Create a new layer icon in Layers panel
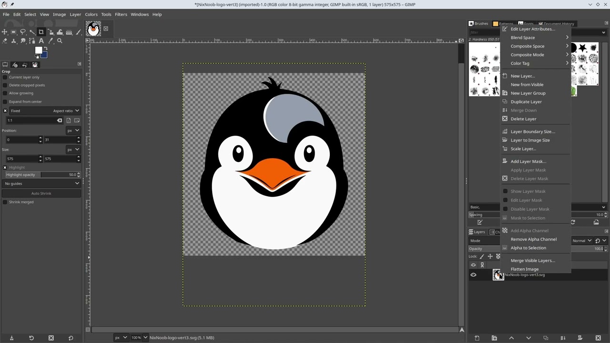Image resolution: width=610 pixels, height=343 pixels. click(x=477, y=338)
